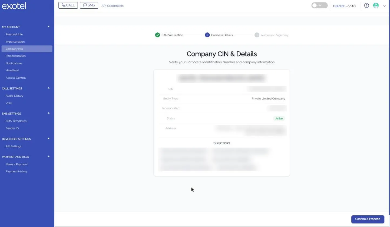
Task: Click the user profile avatar icon
Action: point(376,5)
